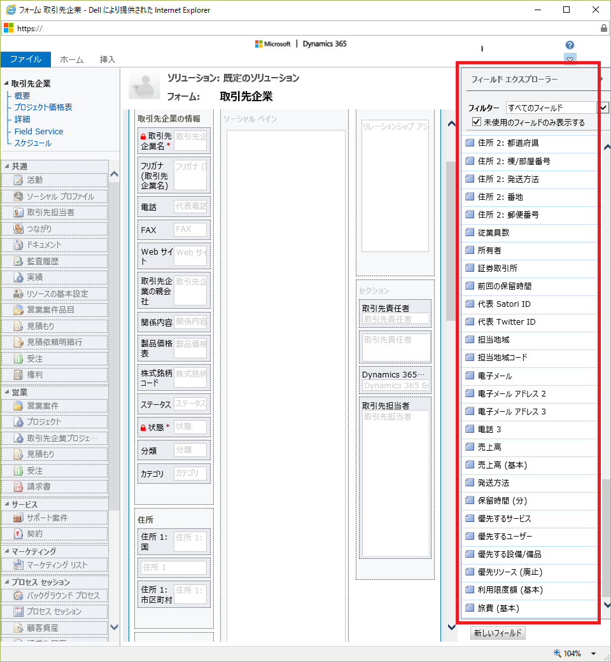Collapse the 取引先企業 tree node

coord(6,83)
